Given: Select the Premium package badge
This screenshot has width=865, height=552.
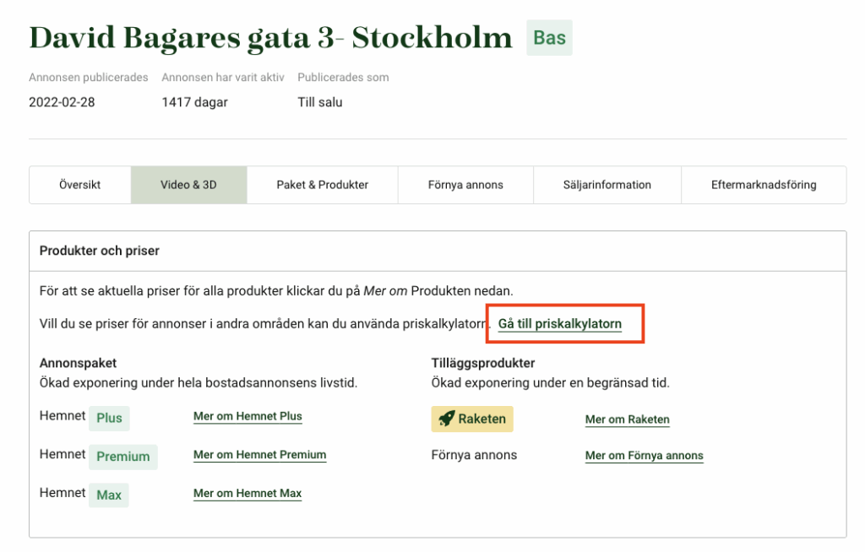Looking at the screenshot, I should [x=122, y=457].
